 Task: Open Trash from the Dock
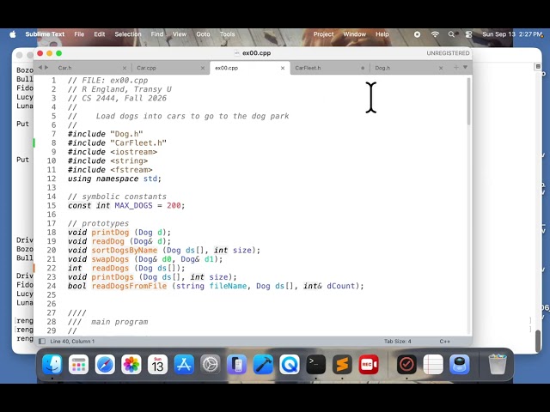[498, 365]
